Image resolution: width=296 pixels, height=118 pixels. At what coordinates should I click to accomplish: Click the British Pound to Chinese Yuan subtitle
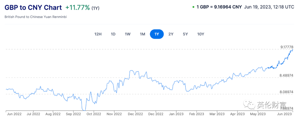(x=36, y=17)
